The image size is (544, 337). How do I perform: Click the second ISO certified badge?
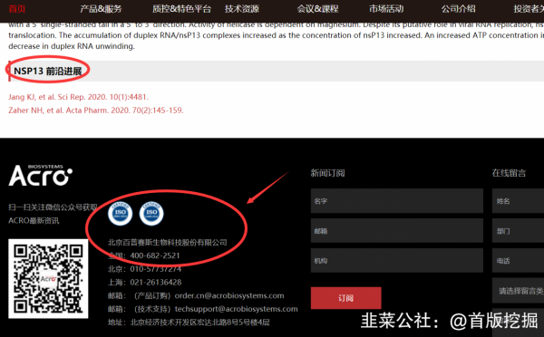point(151,213)
